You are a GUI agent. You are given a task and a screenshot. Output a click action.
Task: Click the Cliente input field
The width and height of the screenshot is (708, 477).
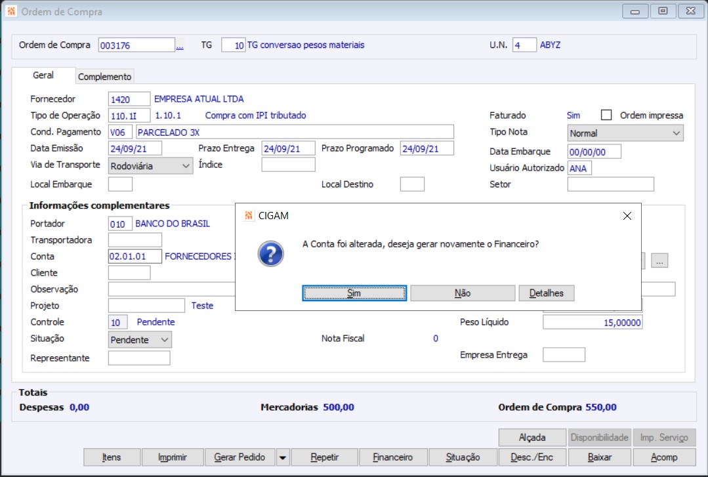(129, 272)
